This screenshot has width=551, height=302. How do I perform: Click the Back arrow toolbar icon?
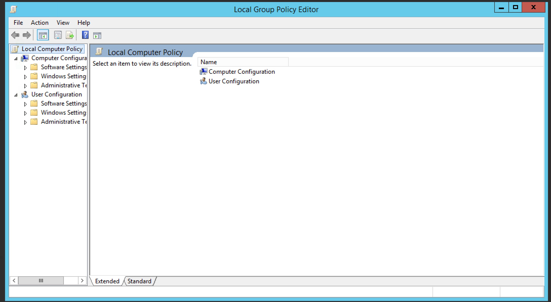(x=15, y=35)
